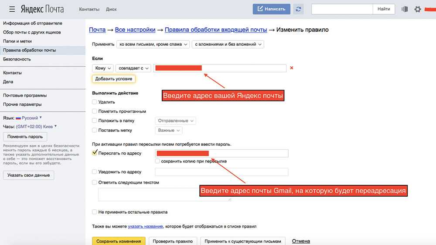Open Контакты in the sidebar
Viewport: 436px width, 245px height.
click(12, 73)
